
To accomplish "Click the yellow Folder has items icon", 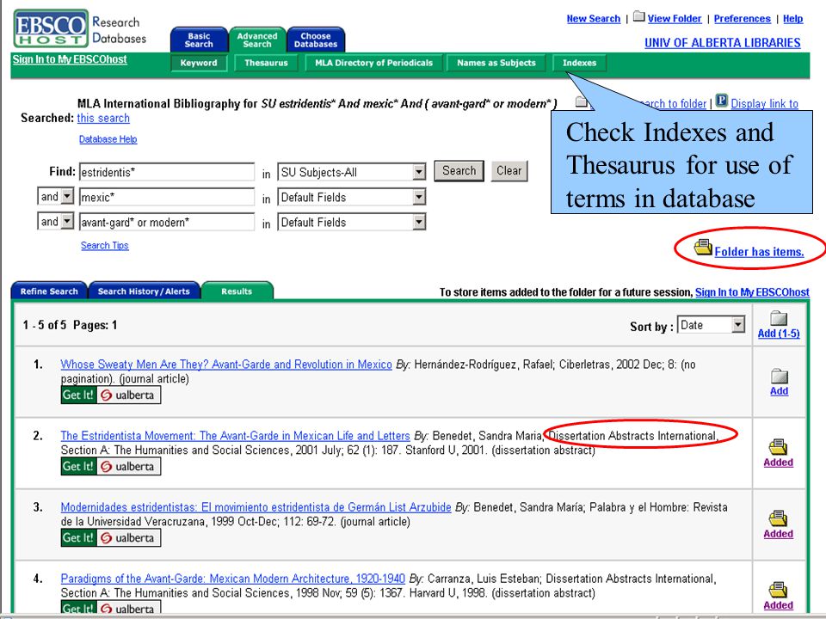I will [703, 247].
